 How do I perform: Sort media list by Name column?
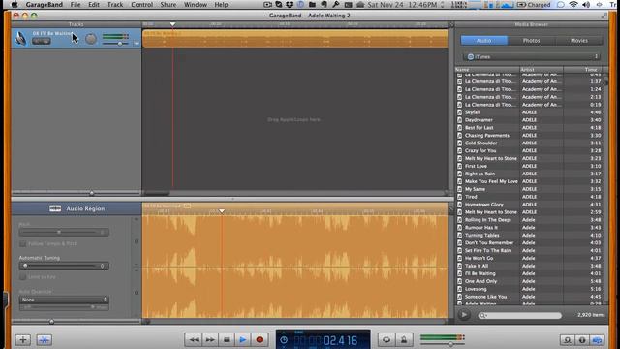[487, 69]
